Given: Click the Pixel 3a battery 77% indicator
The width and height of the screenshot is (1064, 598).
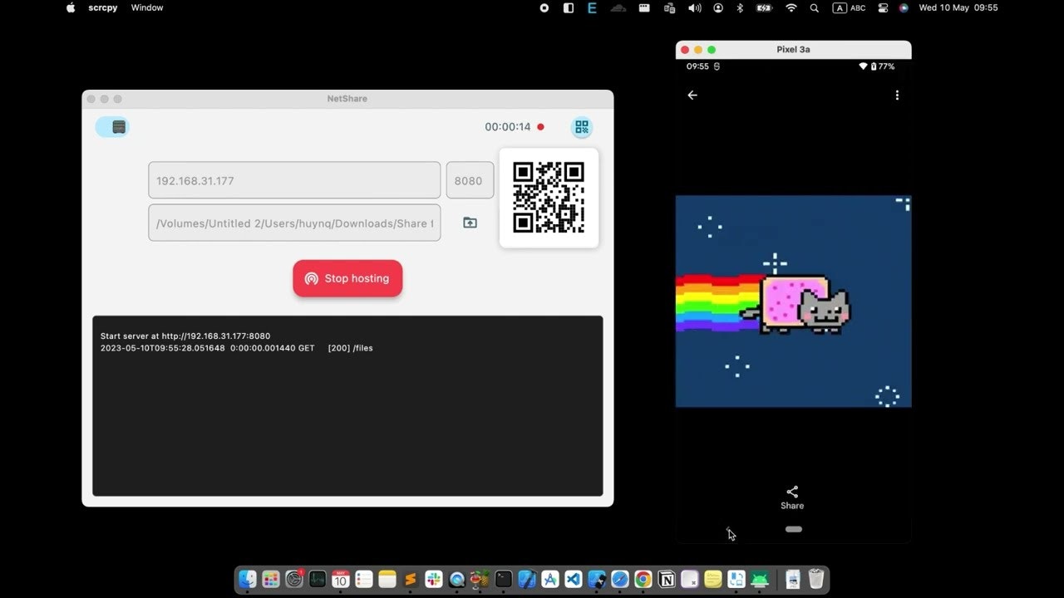Looking at the screenshot, I should [882, 66].
